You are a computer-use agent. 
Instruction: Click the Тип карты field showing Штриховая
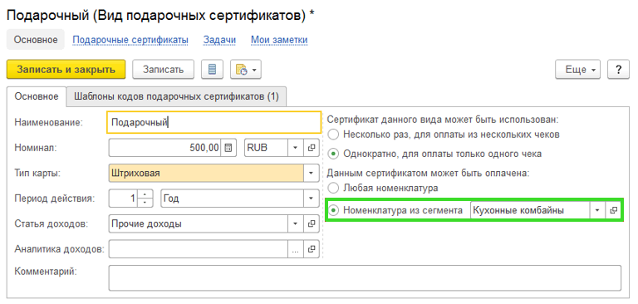[x=206, y=173]
